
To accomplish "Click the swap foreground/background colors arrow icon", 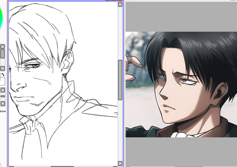I will [3, 75].
